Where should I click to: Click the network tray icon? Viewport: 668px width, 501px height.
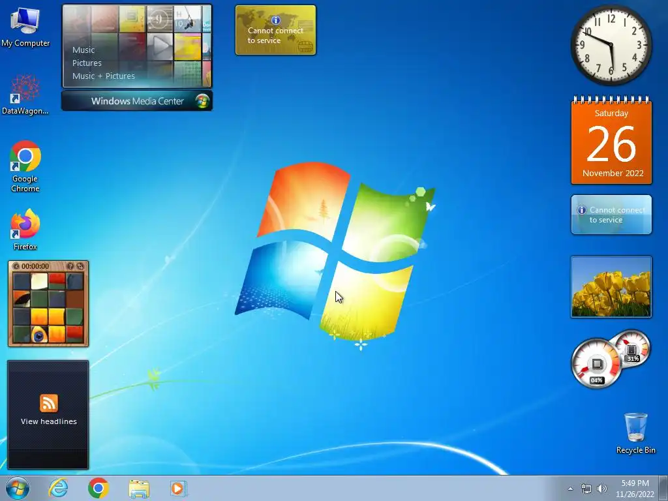586,489
